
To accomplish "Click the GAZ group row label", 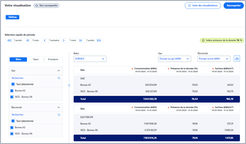I will point(82,79).
